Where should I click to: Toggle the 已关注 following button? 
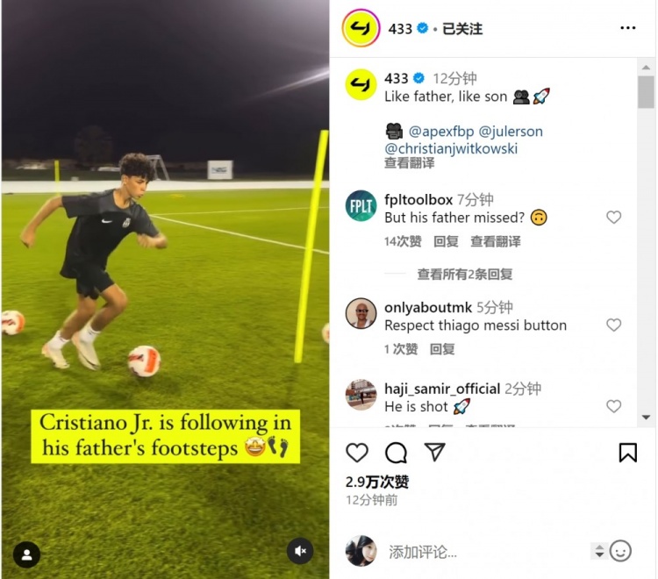pyautogui.click(x=462, y=29)
